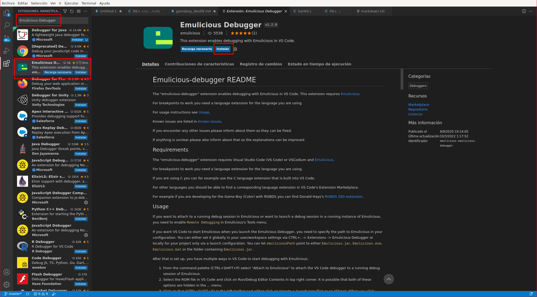Open the Terminal menu
The image size is (537, 297).
[x=89, y=3]
